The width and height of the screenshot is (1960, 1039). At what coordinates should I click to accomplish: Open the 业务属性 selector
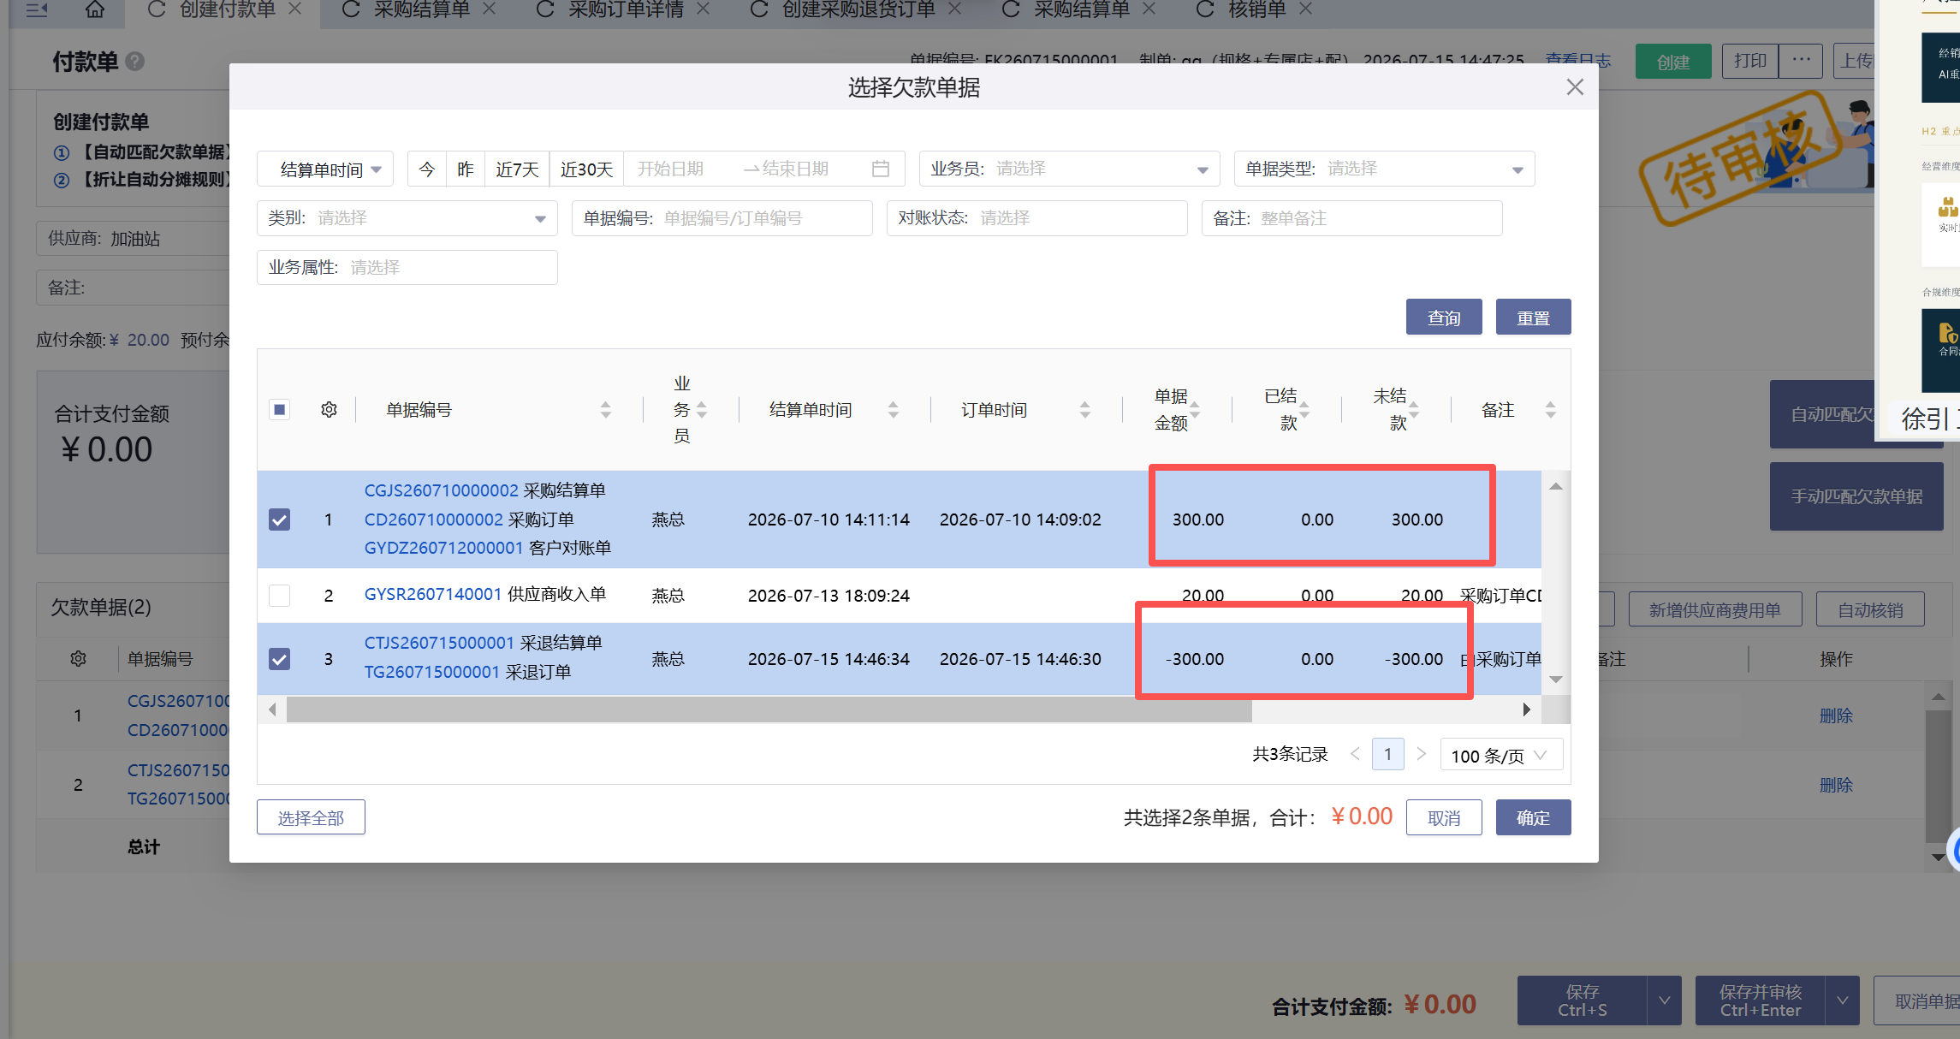pos(407,268)
